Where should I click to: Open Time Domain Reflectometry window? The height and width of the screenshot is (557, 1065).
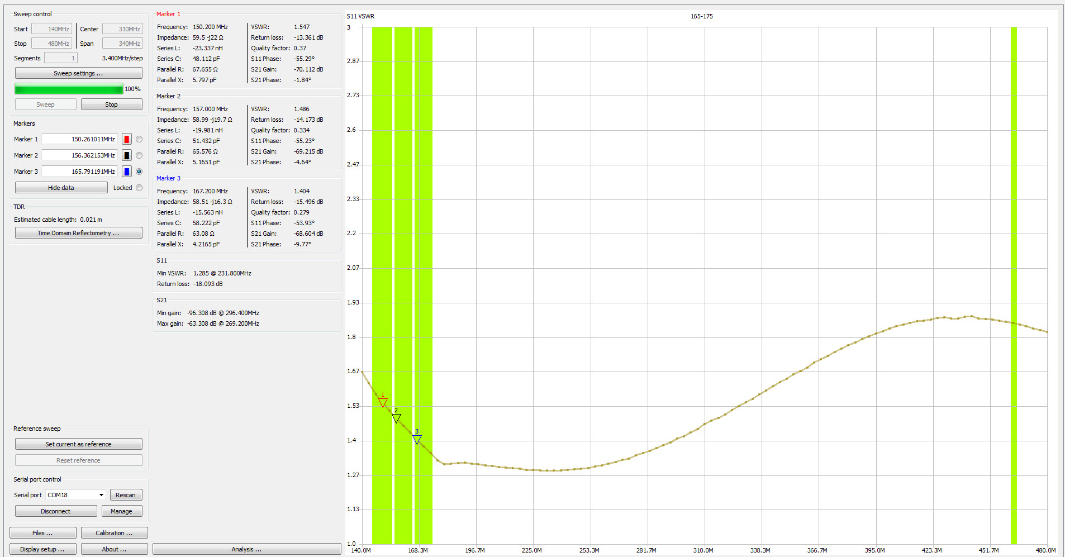pos(78,233)
